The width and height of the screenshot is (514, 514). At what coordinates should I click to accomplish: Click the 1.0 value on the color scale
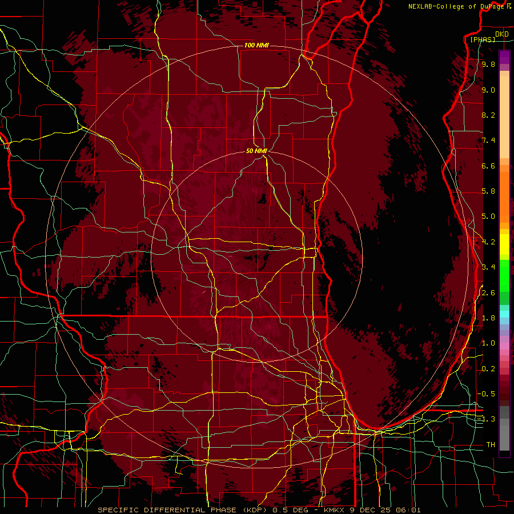pos(488,343)
